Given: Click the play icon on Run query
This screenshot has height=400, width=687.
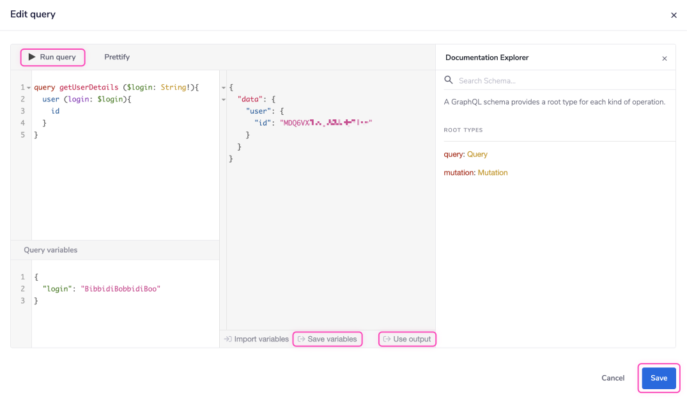Looking at the screenshot, I should [x=31, y=57].
